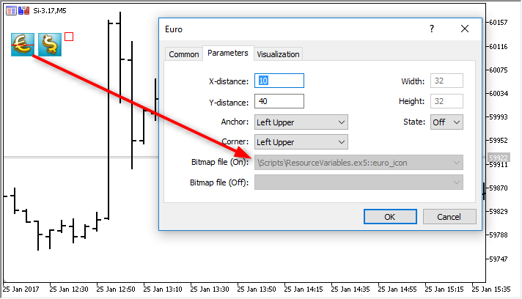Click the Help question mark button
This screenshot has width=522, height=299.
click(431, 29)
